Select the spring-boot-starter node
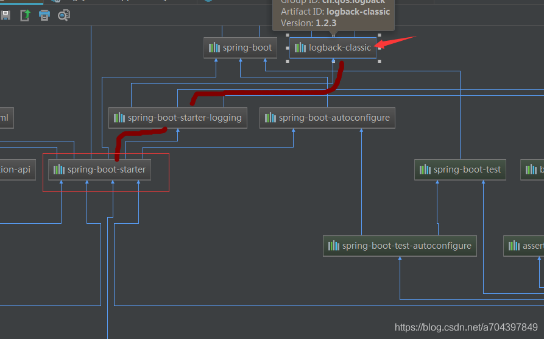This screenshot has width=544, height=339. (99, 169)
